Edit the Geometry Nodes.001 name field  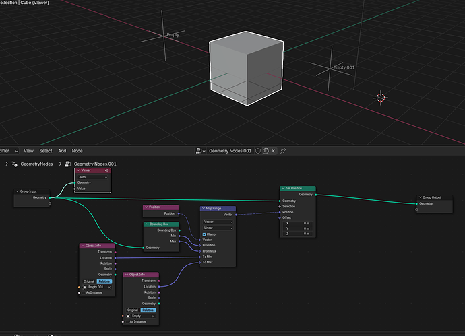coord(230,151)
